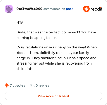Click the NTA verdict line
Screen dimensions: 107x105
20,22
